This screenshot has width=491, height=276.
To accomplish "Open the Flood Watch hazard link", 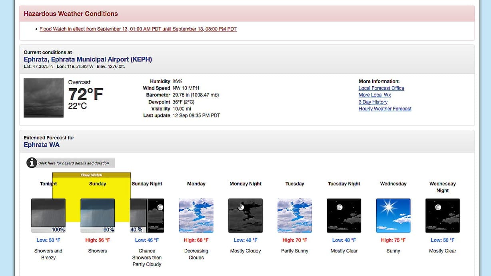I will pos(138,29).
